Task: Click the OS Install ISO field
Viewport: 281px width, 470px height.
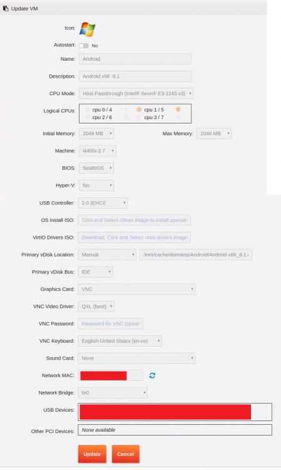Action: (134, 220)
